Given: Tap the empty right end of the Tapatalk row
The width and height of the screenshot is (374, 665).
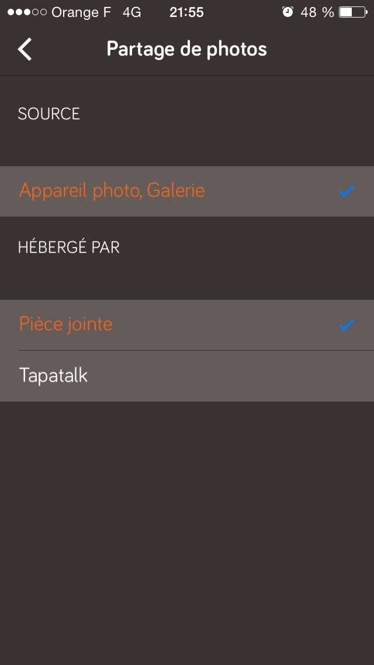Looking at the screenshot, I should point(327,376).
